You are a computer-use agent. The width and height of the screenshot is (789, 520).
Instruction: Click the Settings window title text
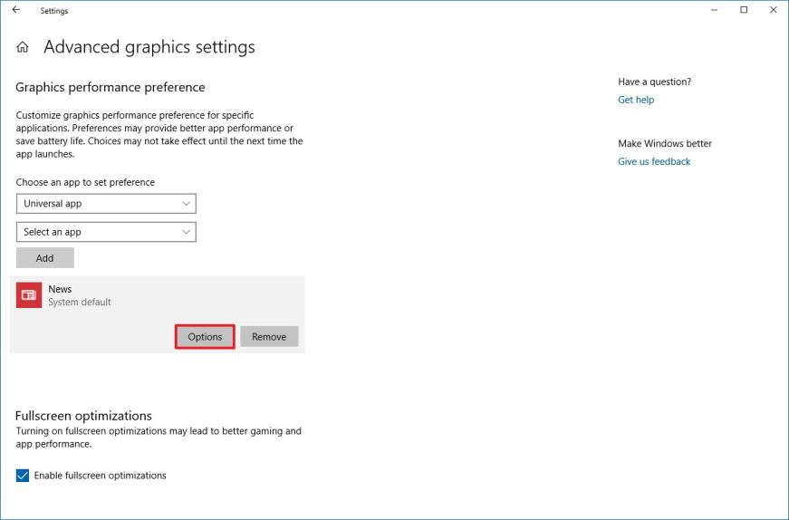tap(54, 11)
